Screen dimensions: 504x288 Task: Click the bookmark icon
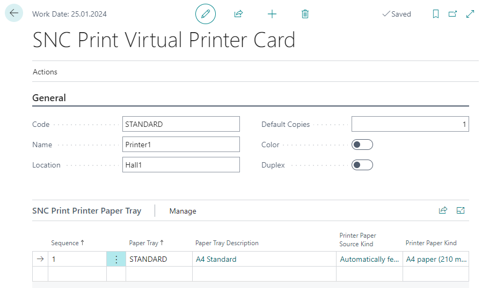[436, 14]
